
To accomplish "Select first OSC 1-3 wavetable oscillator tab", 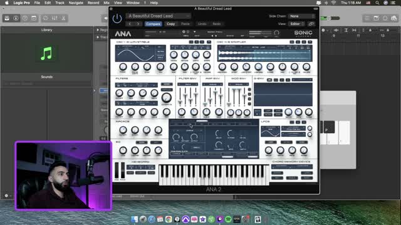I will pos(191,42).
